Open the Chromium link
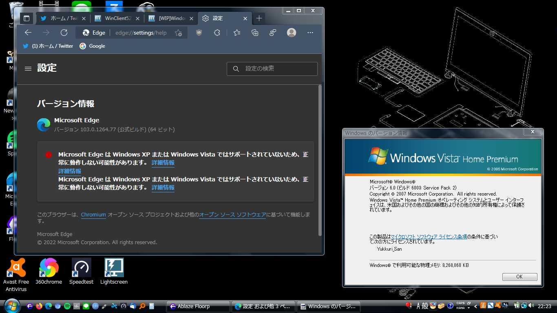The height and width of the screenshot is (313, 557). coord(93,215)
